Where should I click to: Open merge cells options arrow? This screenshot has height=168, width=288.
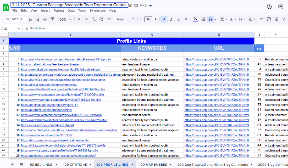tap(216, 19)
